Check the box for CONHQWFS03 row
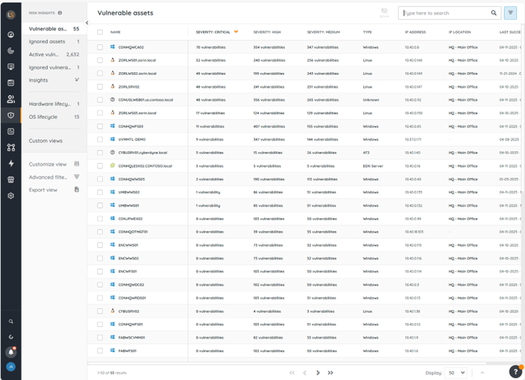Screen dimensions: 525x380 tap(100, 126)
